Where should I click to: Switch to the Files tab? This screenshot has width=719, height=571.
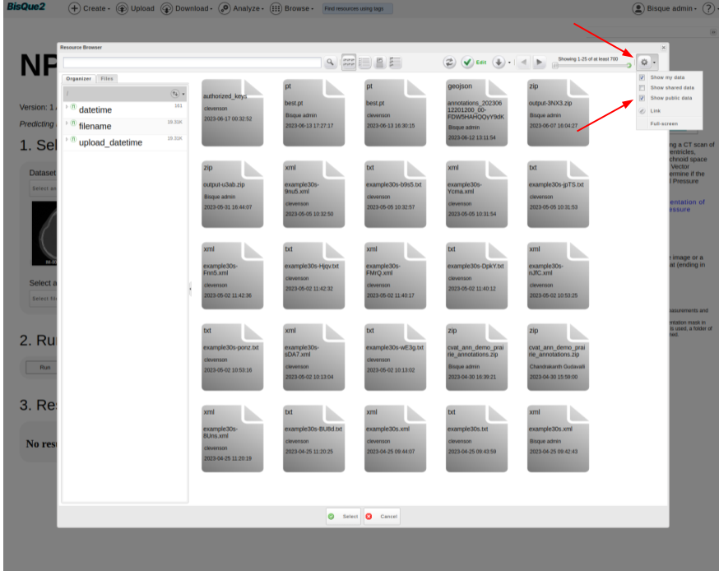click(x=107, y=78)
